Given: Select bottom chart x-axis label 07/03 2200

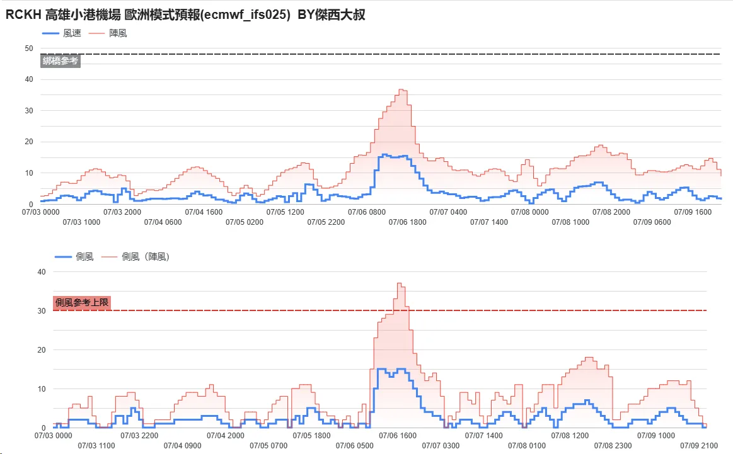Looking at the screenshot, I should (x=139, y=435).
